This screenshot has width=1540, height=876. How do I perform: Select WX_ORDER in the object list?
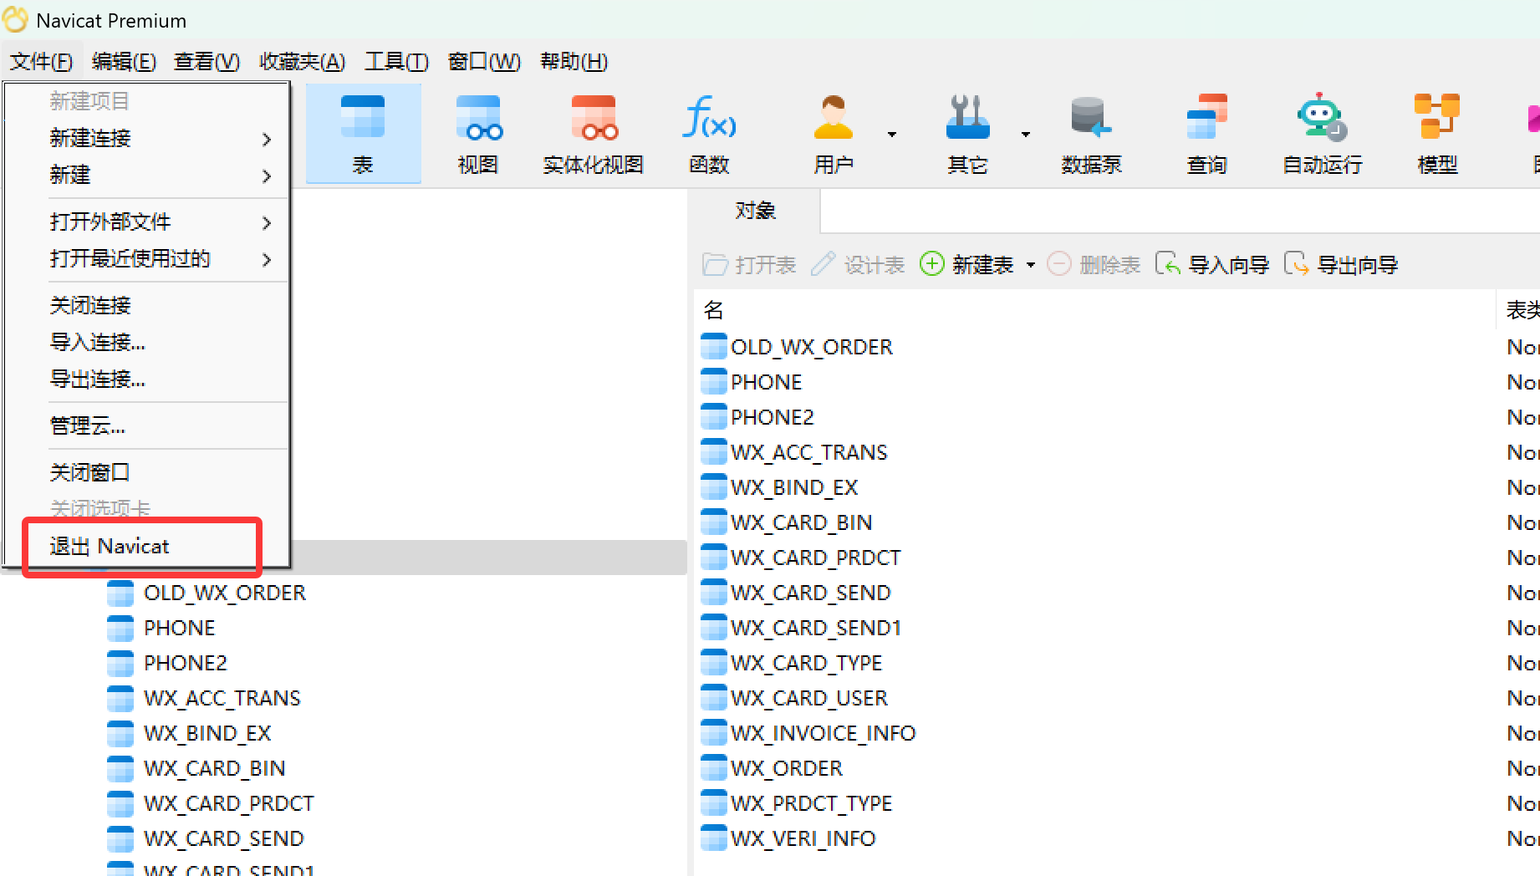pyautogui.click(x=773, y=768)
